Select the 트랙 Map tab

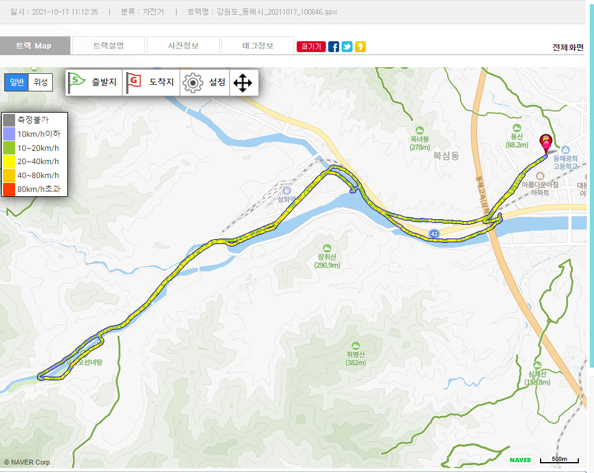coord(34,45)
